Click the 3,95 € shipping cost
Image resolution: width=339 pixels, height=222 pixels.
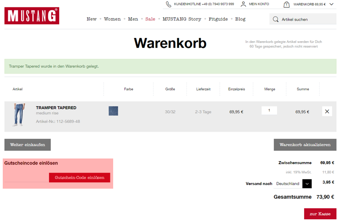[x=328, y=182]
